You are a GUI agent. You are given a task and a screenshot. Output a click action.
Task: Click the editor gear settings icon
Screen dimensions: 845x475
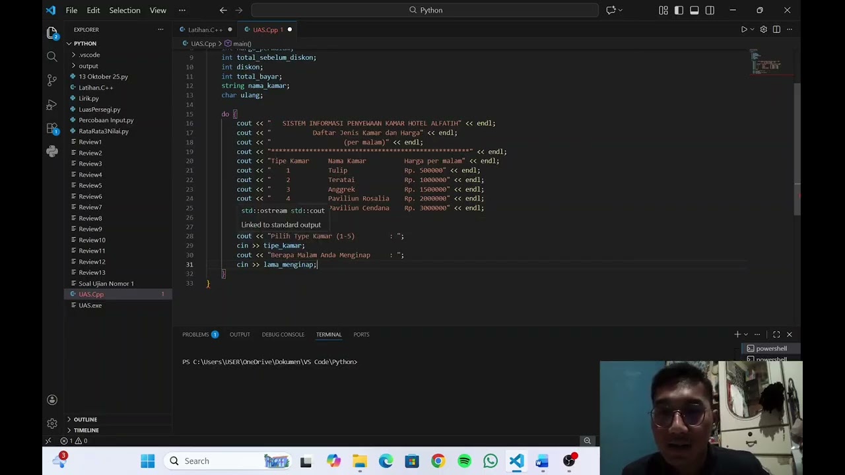pyautogui.click(x=764, y=30)
